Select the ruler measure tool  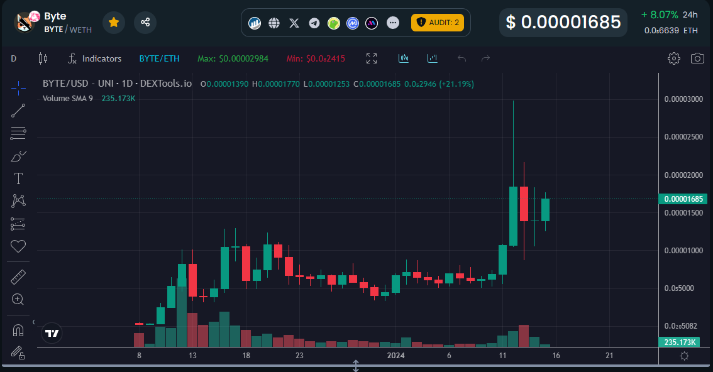click(18, 277)
